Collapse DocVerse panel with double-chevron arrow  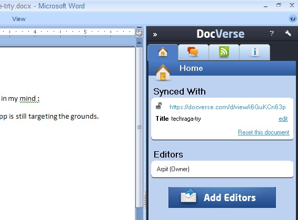(155, 35)
